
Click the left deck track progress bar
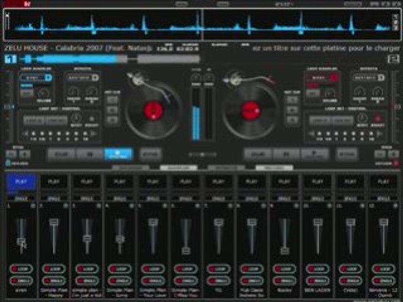[x=110, y=59]
